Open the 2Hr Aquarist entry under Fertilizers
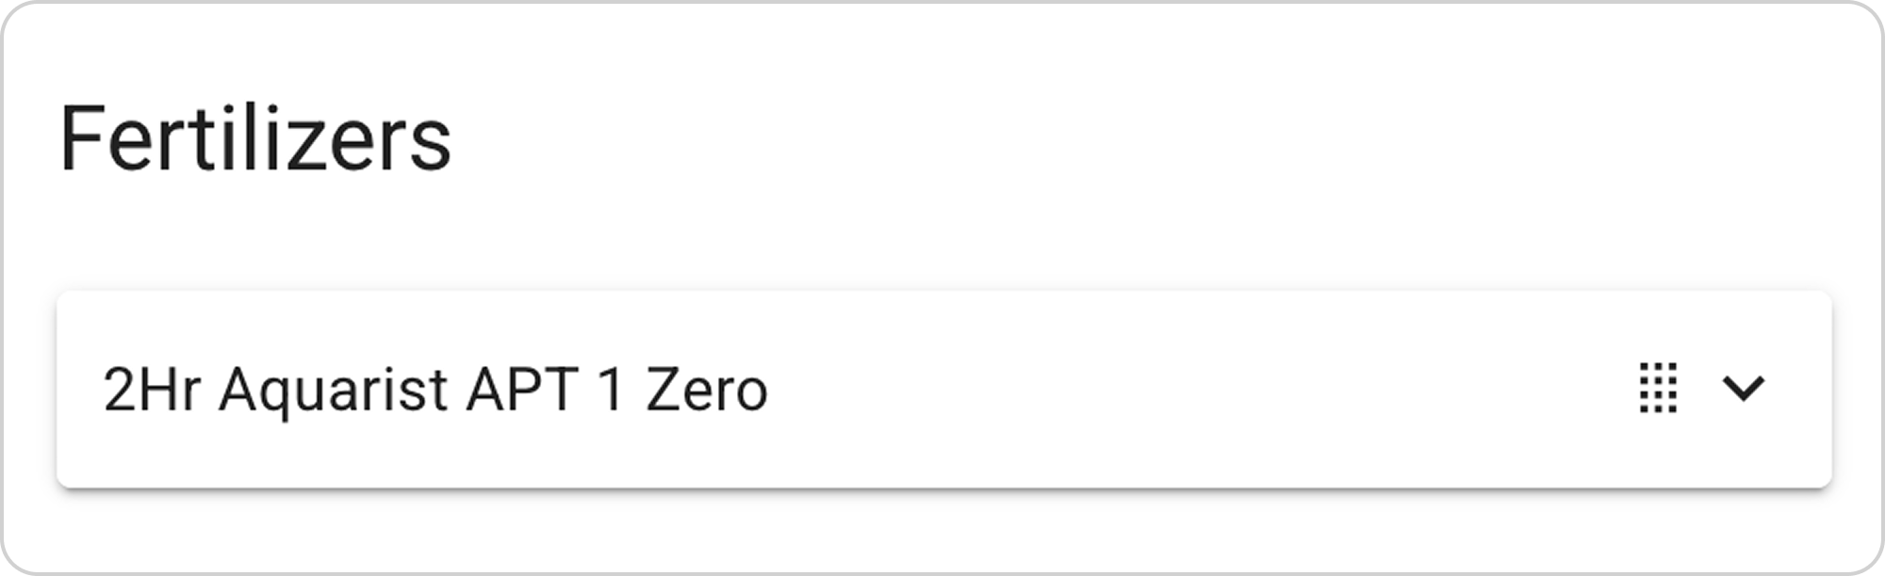Viewport: 1885px width, 576px height. click(x=435, y=390)
